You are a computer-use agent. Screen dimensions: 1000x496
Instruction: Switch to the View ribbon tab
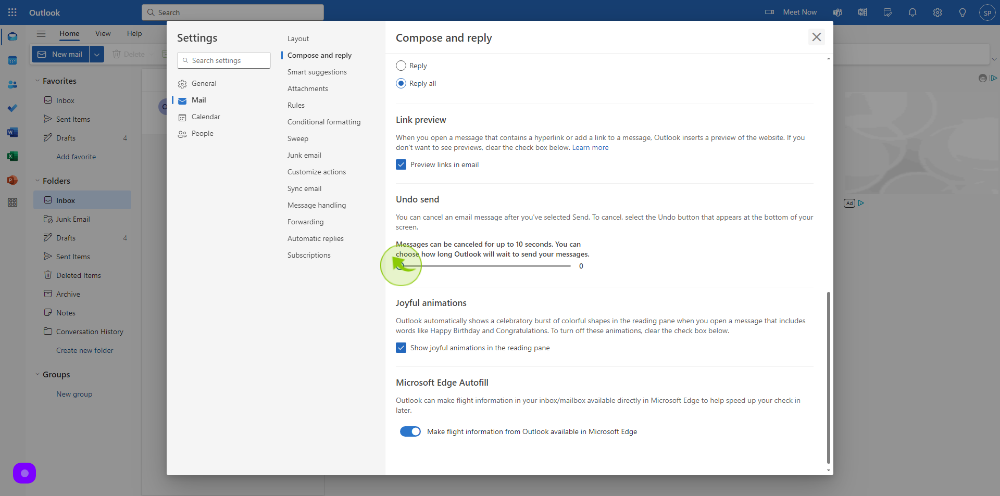pyautogui.click(x=103, y=33)
